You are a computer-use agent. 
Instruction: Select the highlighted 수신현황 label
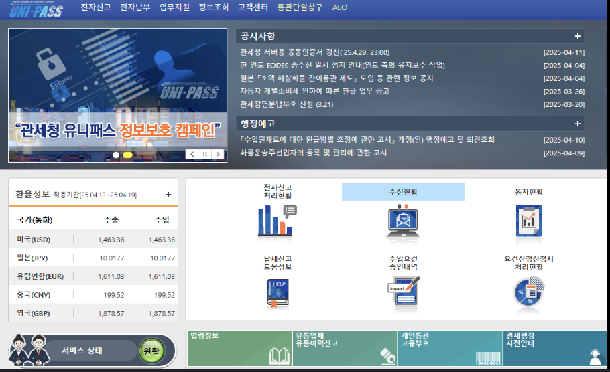[x=403, y=192]
